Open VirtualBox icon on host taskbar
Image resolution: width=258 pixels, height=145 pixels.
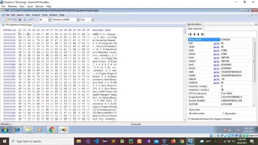(x=165, y=141)
